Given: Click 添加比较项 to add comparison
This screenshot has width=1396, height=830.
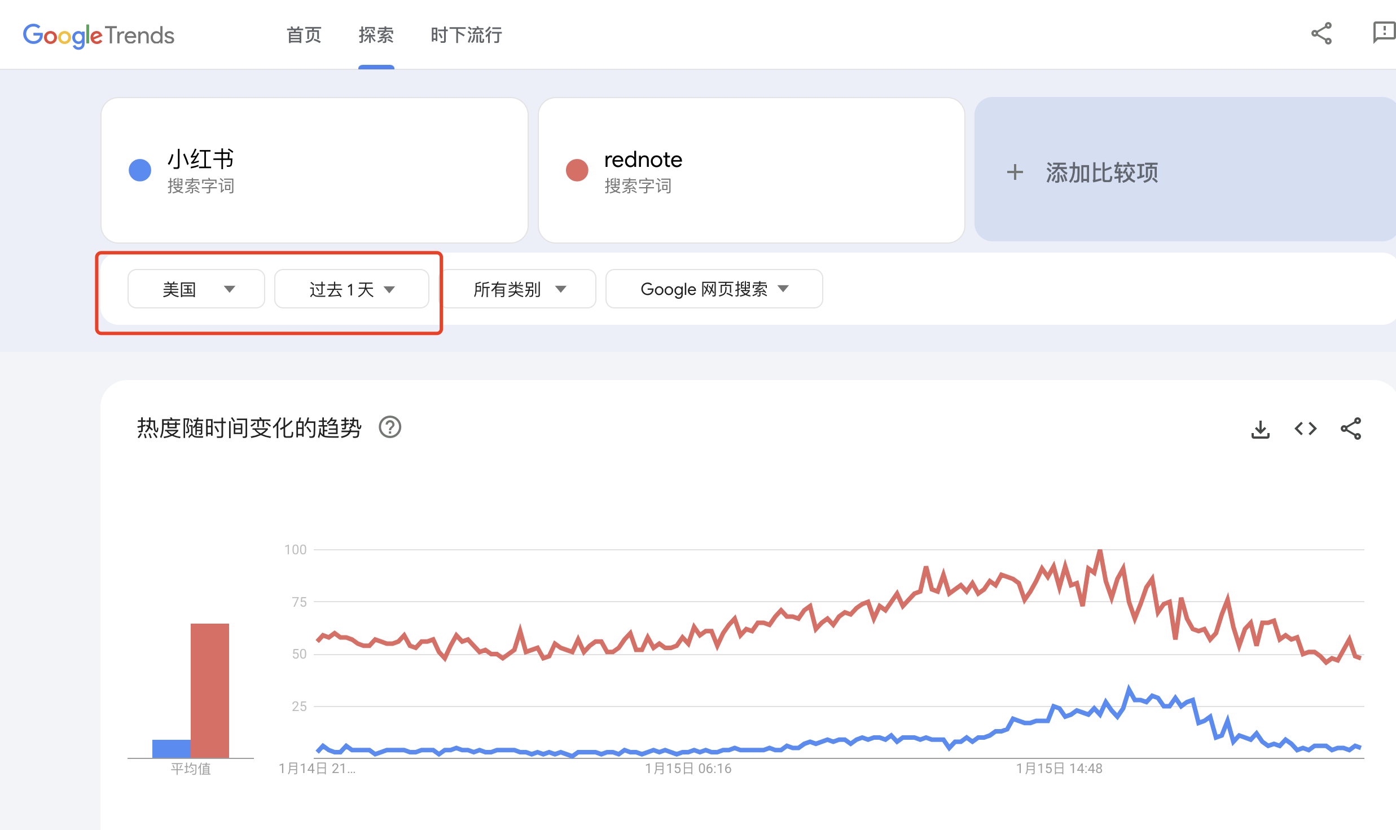Looking at the screenshot, I should click(1185, 170).
